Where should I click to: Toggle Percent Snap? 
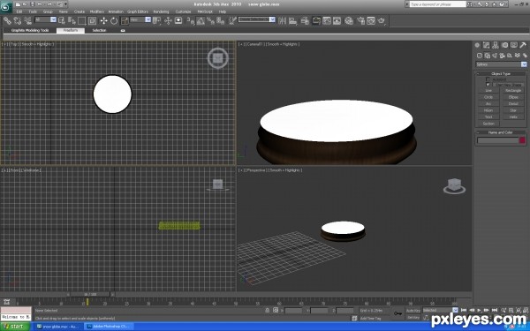[x=210, y=20]
